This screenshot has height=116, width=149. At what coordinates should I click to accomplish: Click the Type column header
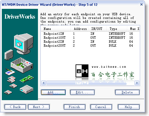tap(117, 29)
